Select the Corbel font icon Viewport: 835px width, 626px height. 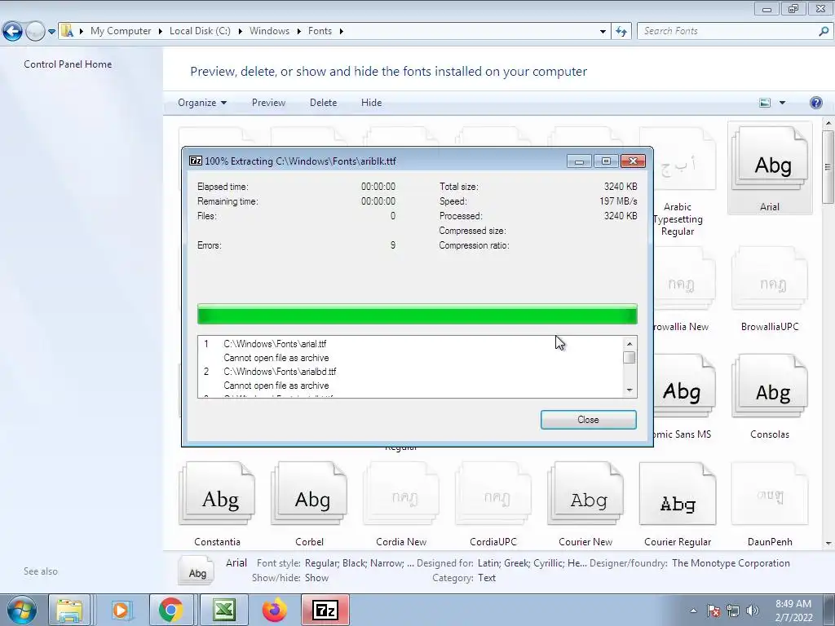tap(309, 504)
